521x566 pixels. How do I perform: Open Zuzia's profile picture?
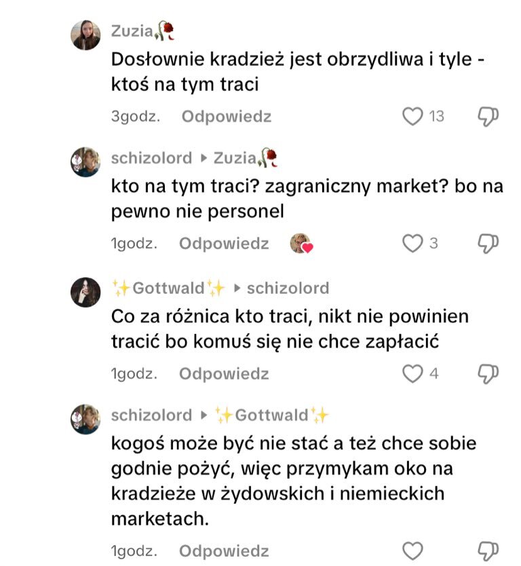click(x=86, y=35)
